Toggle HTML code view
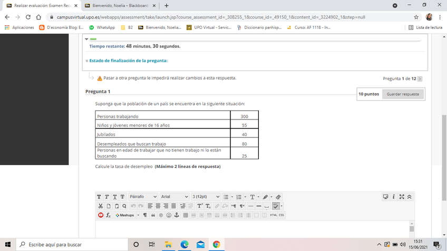 click(x=273, y=215)
